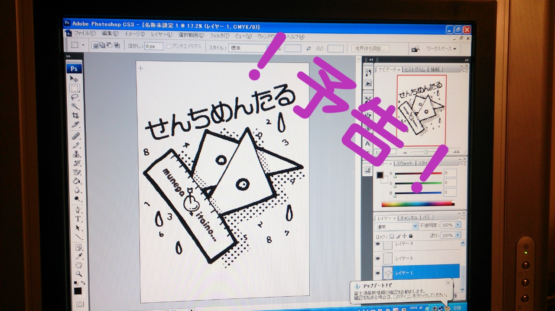Select the Paint Bucket tool

78,181
